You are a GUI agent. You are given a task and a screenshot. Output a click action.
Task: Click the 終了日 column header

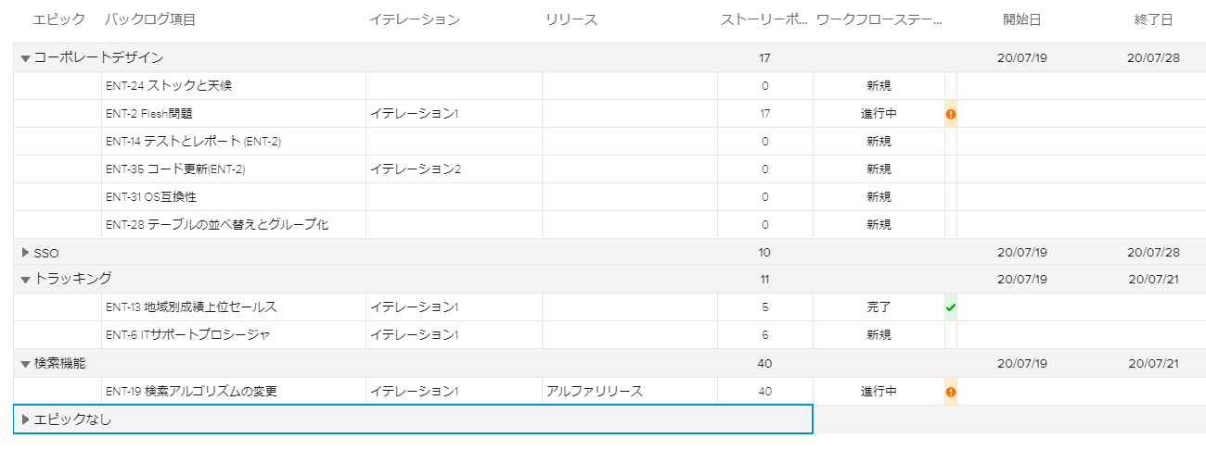coord(1153,19)
